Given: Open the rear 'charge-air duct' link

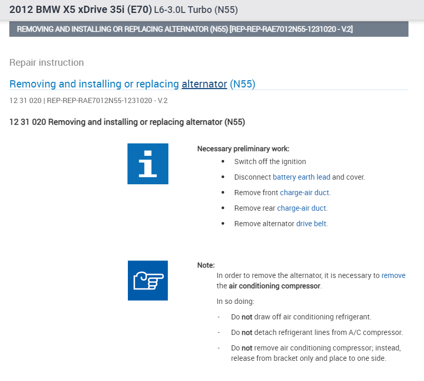Looking at the screenshot, I should (301, 208).
